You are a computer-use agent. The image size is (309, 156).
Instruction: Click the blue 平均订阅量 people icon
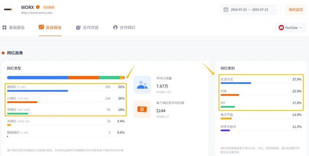(x=142, y=85)
